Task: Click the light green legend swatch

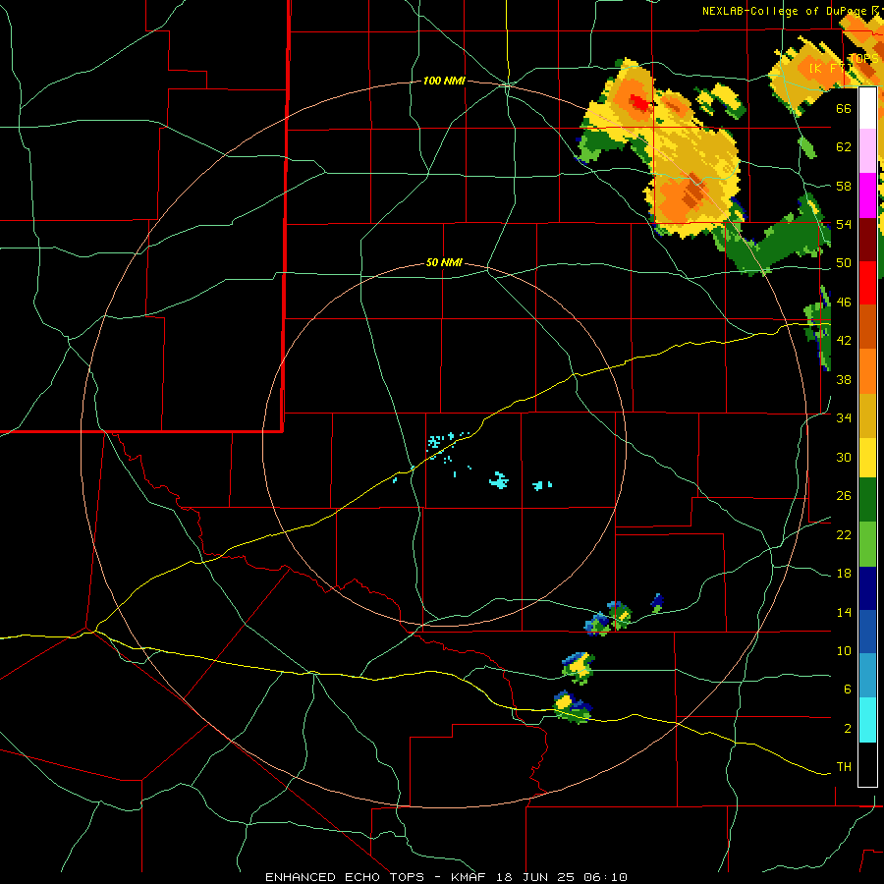Action: (x=867, y=544)
